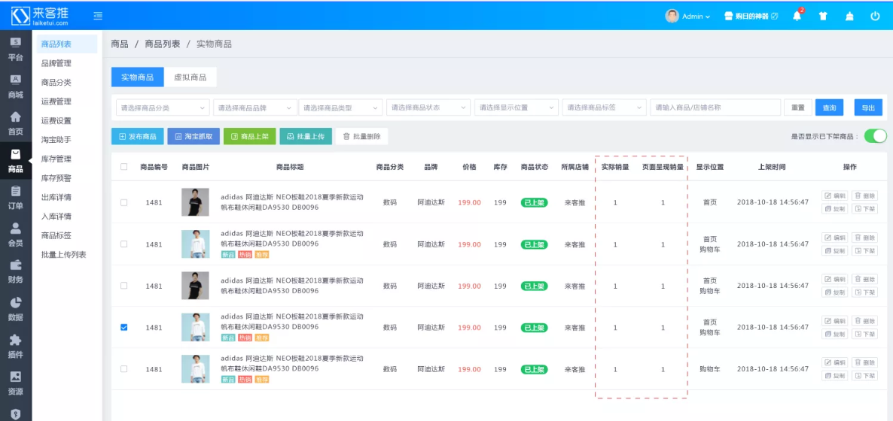Toggle the 是否显示已下架商品 switch
Image resolution: width=893 pixels, height=421 pixels.
(876, 136)
